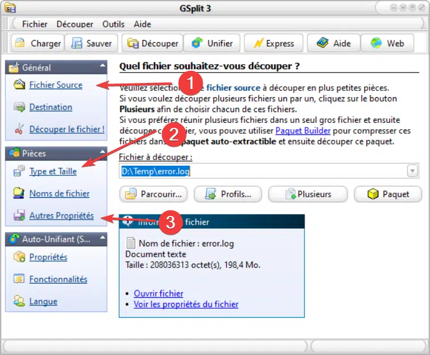The width and height of the screenshot is (430, 355).
Task: Follow the Paquet Builder link
Action: pyautogui.click(x=303, y=130)
